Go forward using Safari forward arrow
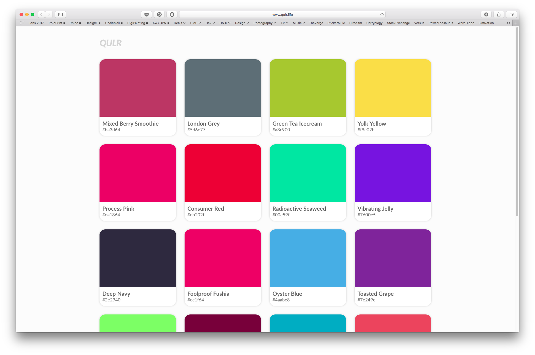 (49, 14)
